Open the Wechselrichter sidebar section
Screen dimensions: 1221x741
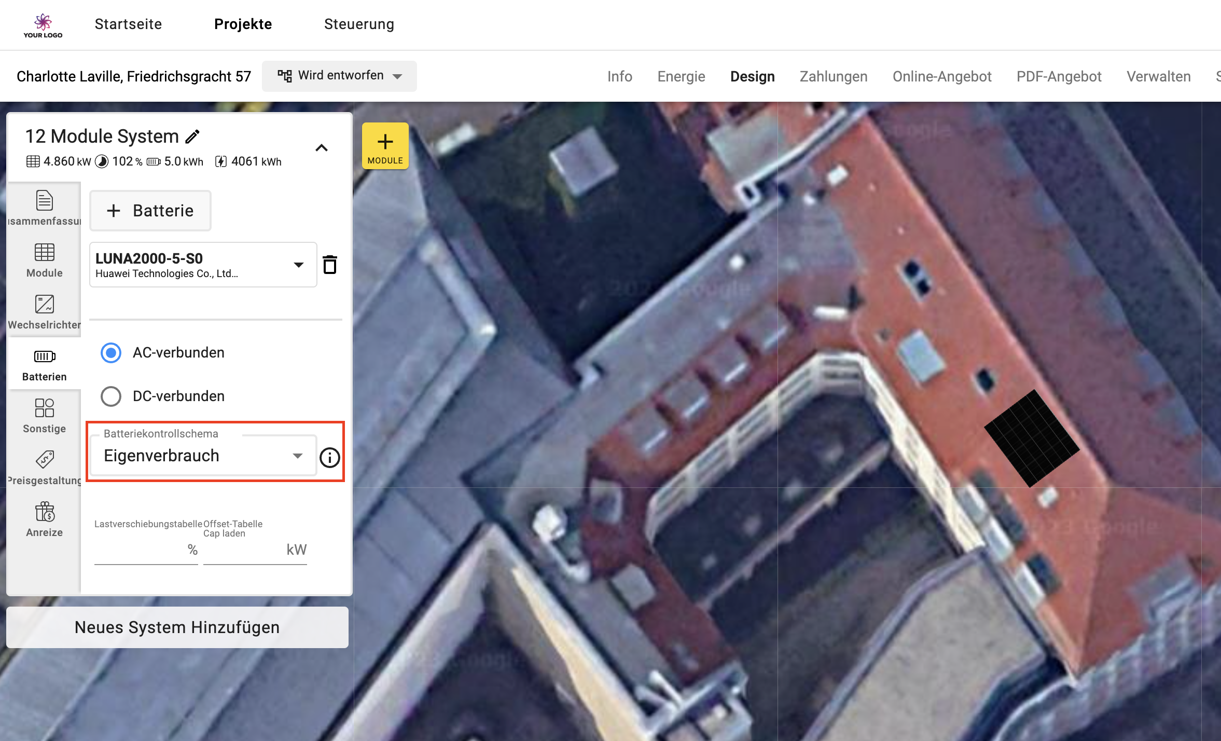(x=45, y=312)
